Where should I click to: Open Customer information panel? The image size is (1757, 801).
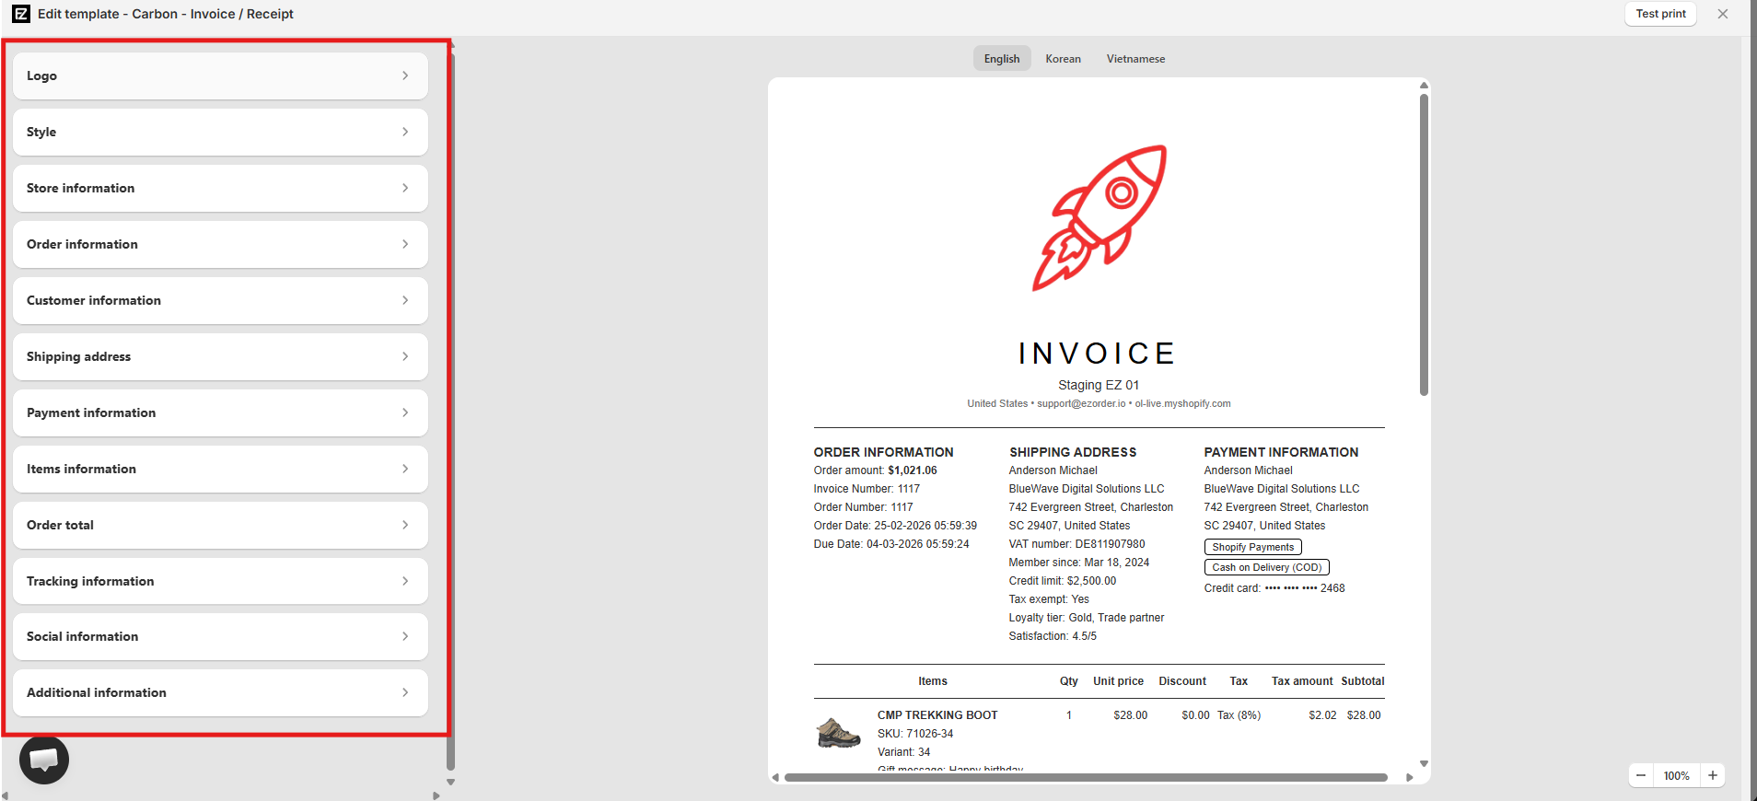(x=221, y=300)
